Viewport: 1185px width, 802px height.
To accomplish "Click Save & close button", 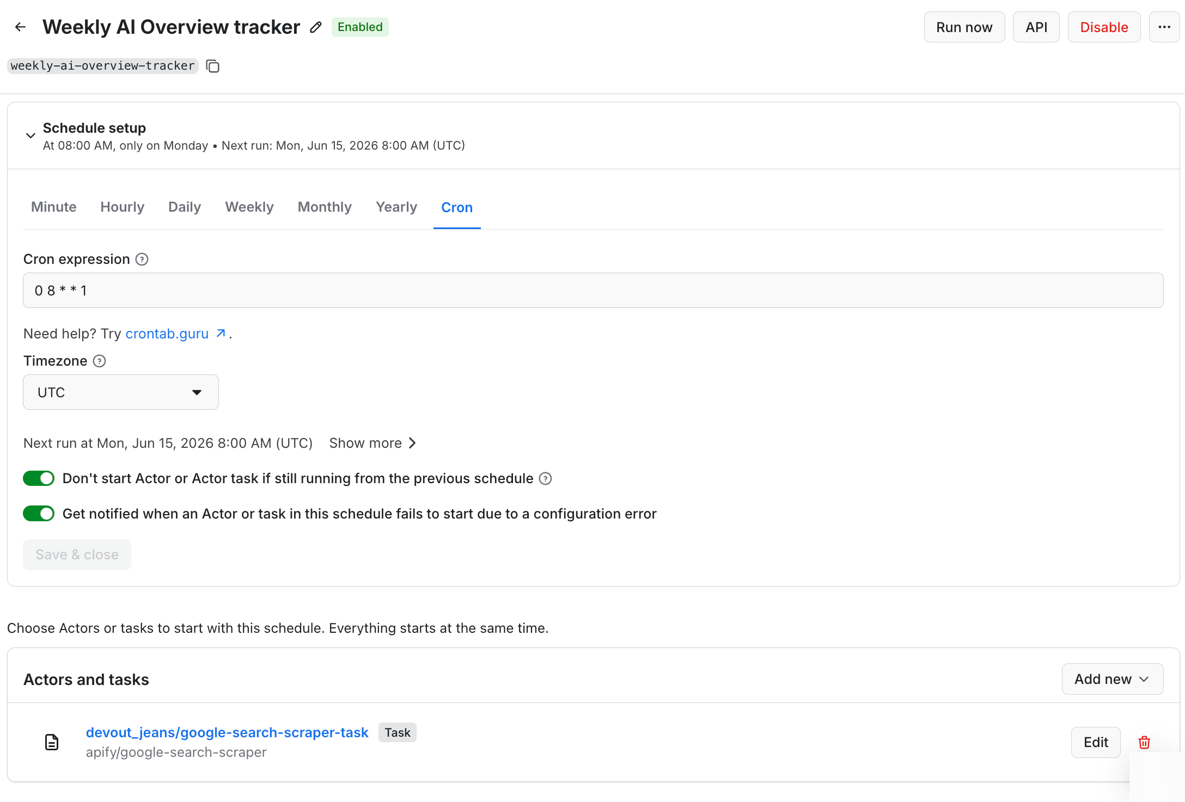I will [x=77, y=555].
